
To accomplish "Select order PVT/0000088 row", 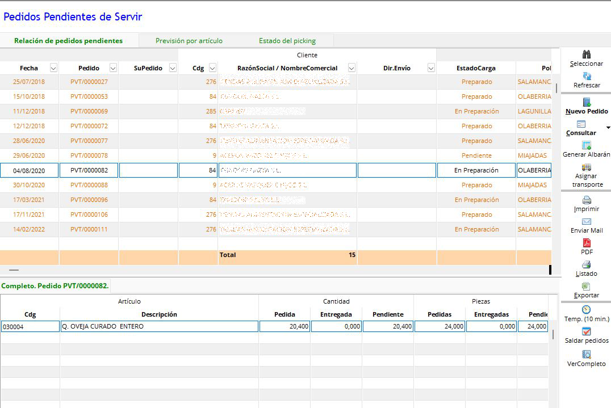I will tap(89, 185).
